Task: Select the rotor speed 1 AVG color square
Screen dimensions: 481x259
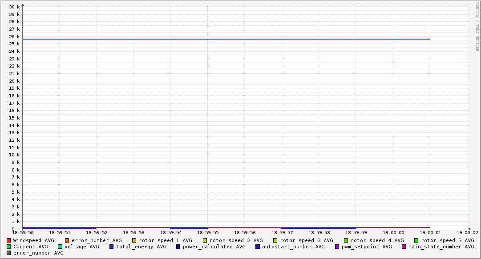Action: coord(134,240)
